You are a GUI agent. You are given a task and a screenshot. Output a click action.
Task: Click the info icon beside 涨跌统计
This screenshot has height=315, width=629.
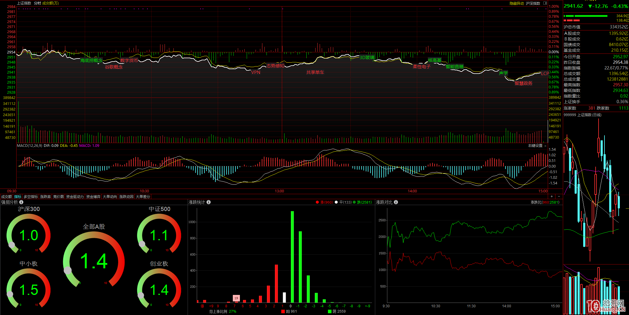209,202
